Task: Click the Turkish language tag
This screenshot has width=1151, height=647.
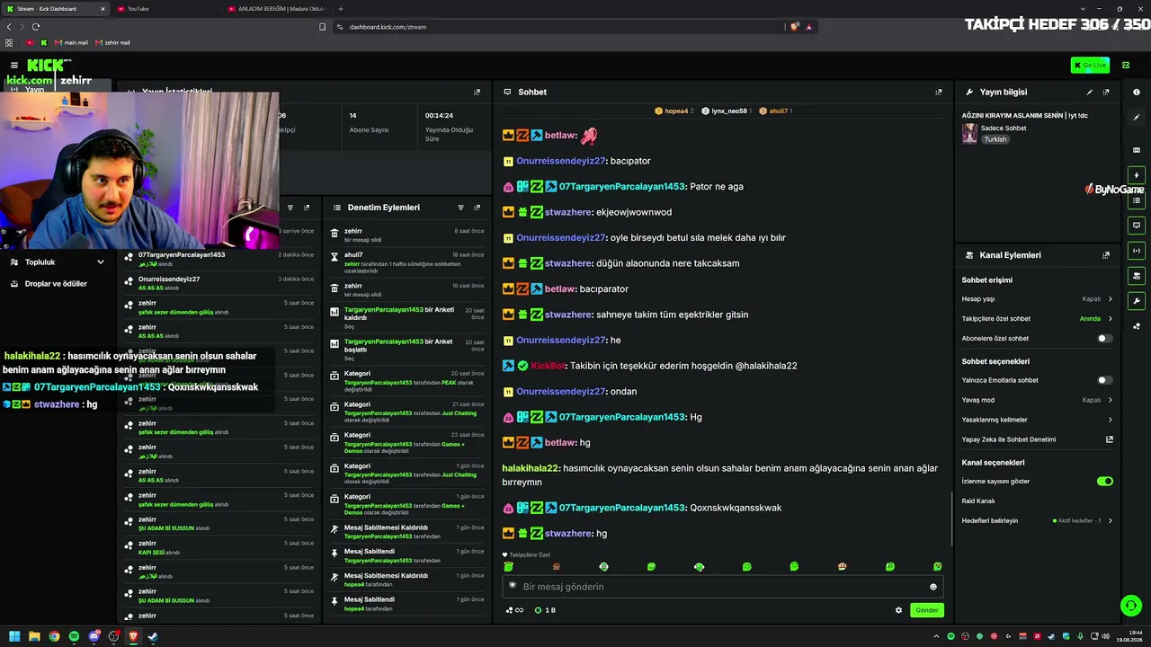Action: pyautogui.click(x=995, y=139)
